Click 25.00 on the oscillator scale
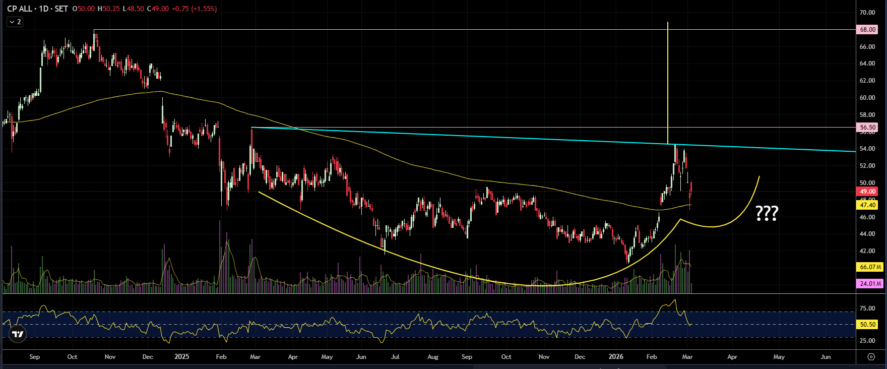Image resolution: width=887 pixels, height=369 pixels. click(x=867, y=341)
